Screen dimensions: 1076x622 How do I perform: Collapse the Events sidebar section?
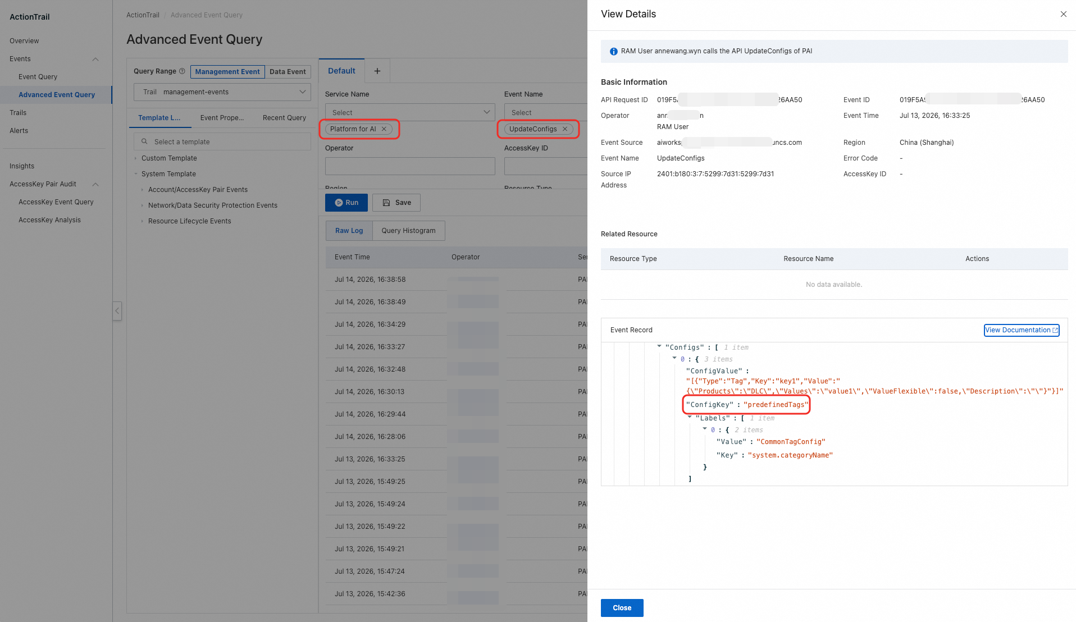coord(95,59)
